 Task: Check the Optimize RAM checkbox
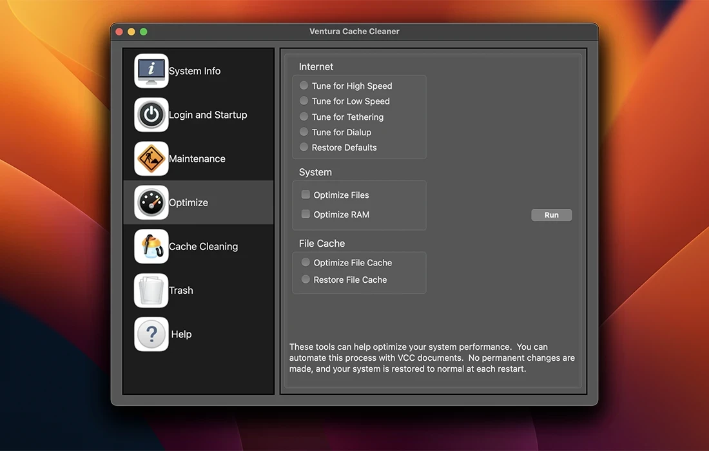pos(306,214)
